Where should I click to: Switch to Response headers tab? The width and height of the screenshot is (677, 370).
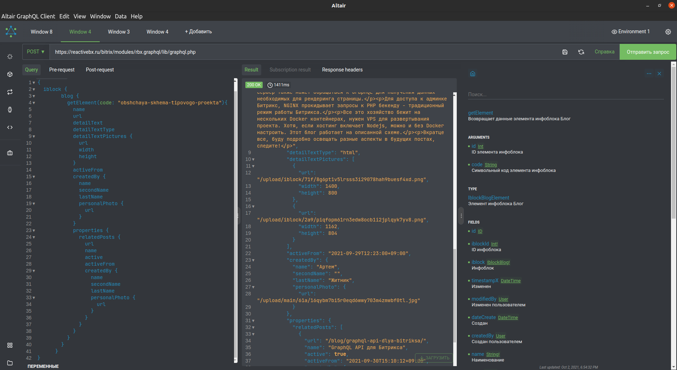tap(342, 70)
